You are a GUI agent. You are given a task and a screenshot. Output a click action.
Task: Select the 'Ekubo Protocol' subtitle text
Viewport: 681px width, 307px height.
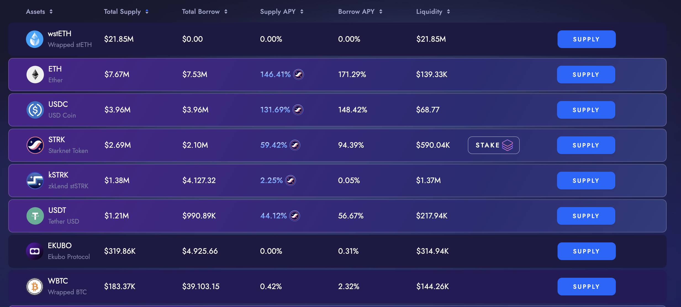tap(69, 257)
